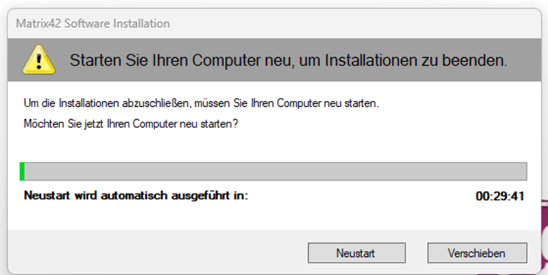Click the Matrix42 Software Installation title bar text
The height and width of the screenshot is (275, 548).
pos(93,24)
